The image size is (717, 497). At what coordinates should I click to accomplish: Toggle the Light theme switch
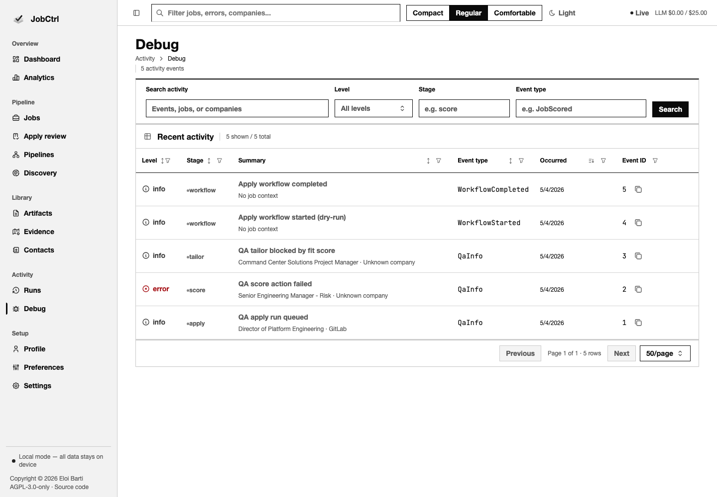(x=562, y=13)
